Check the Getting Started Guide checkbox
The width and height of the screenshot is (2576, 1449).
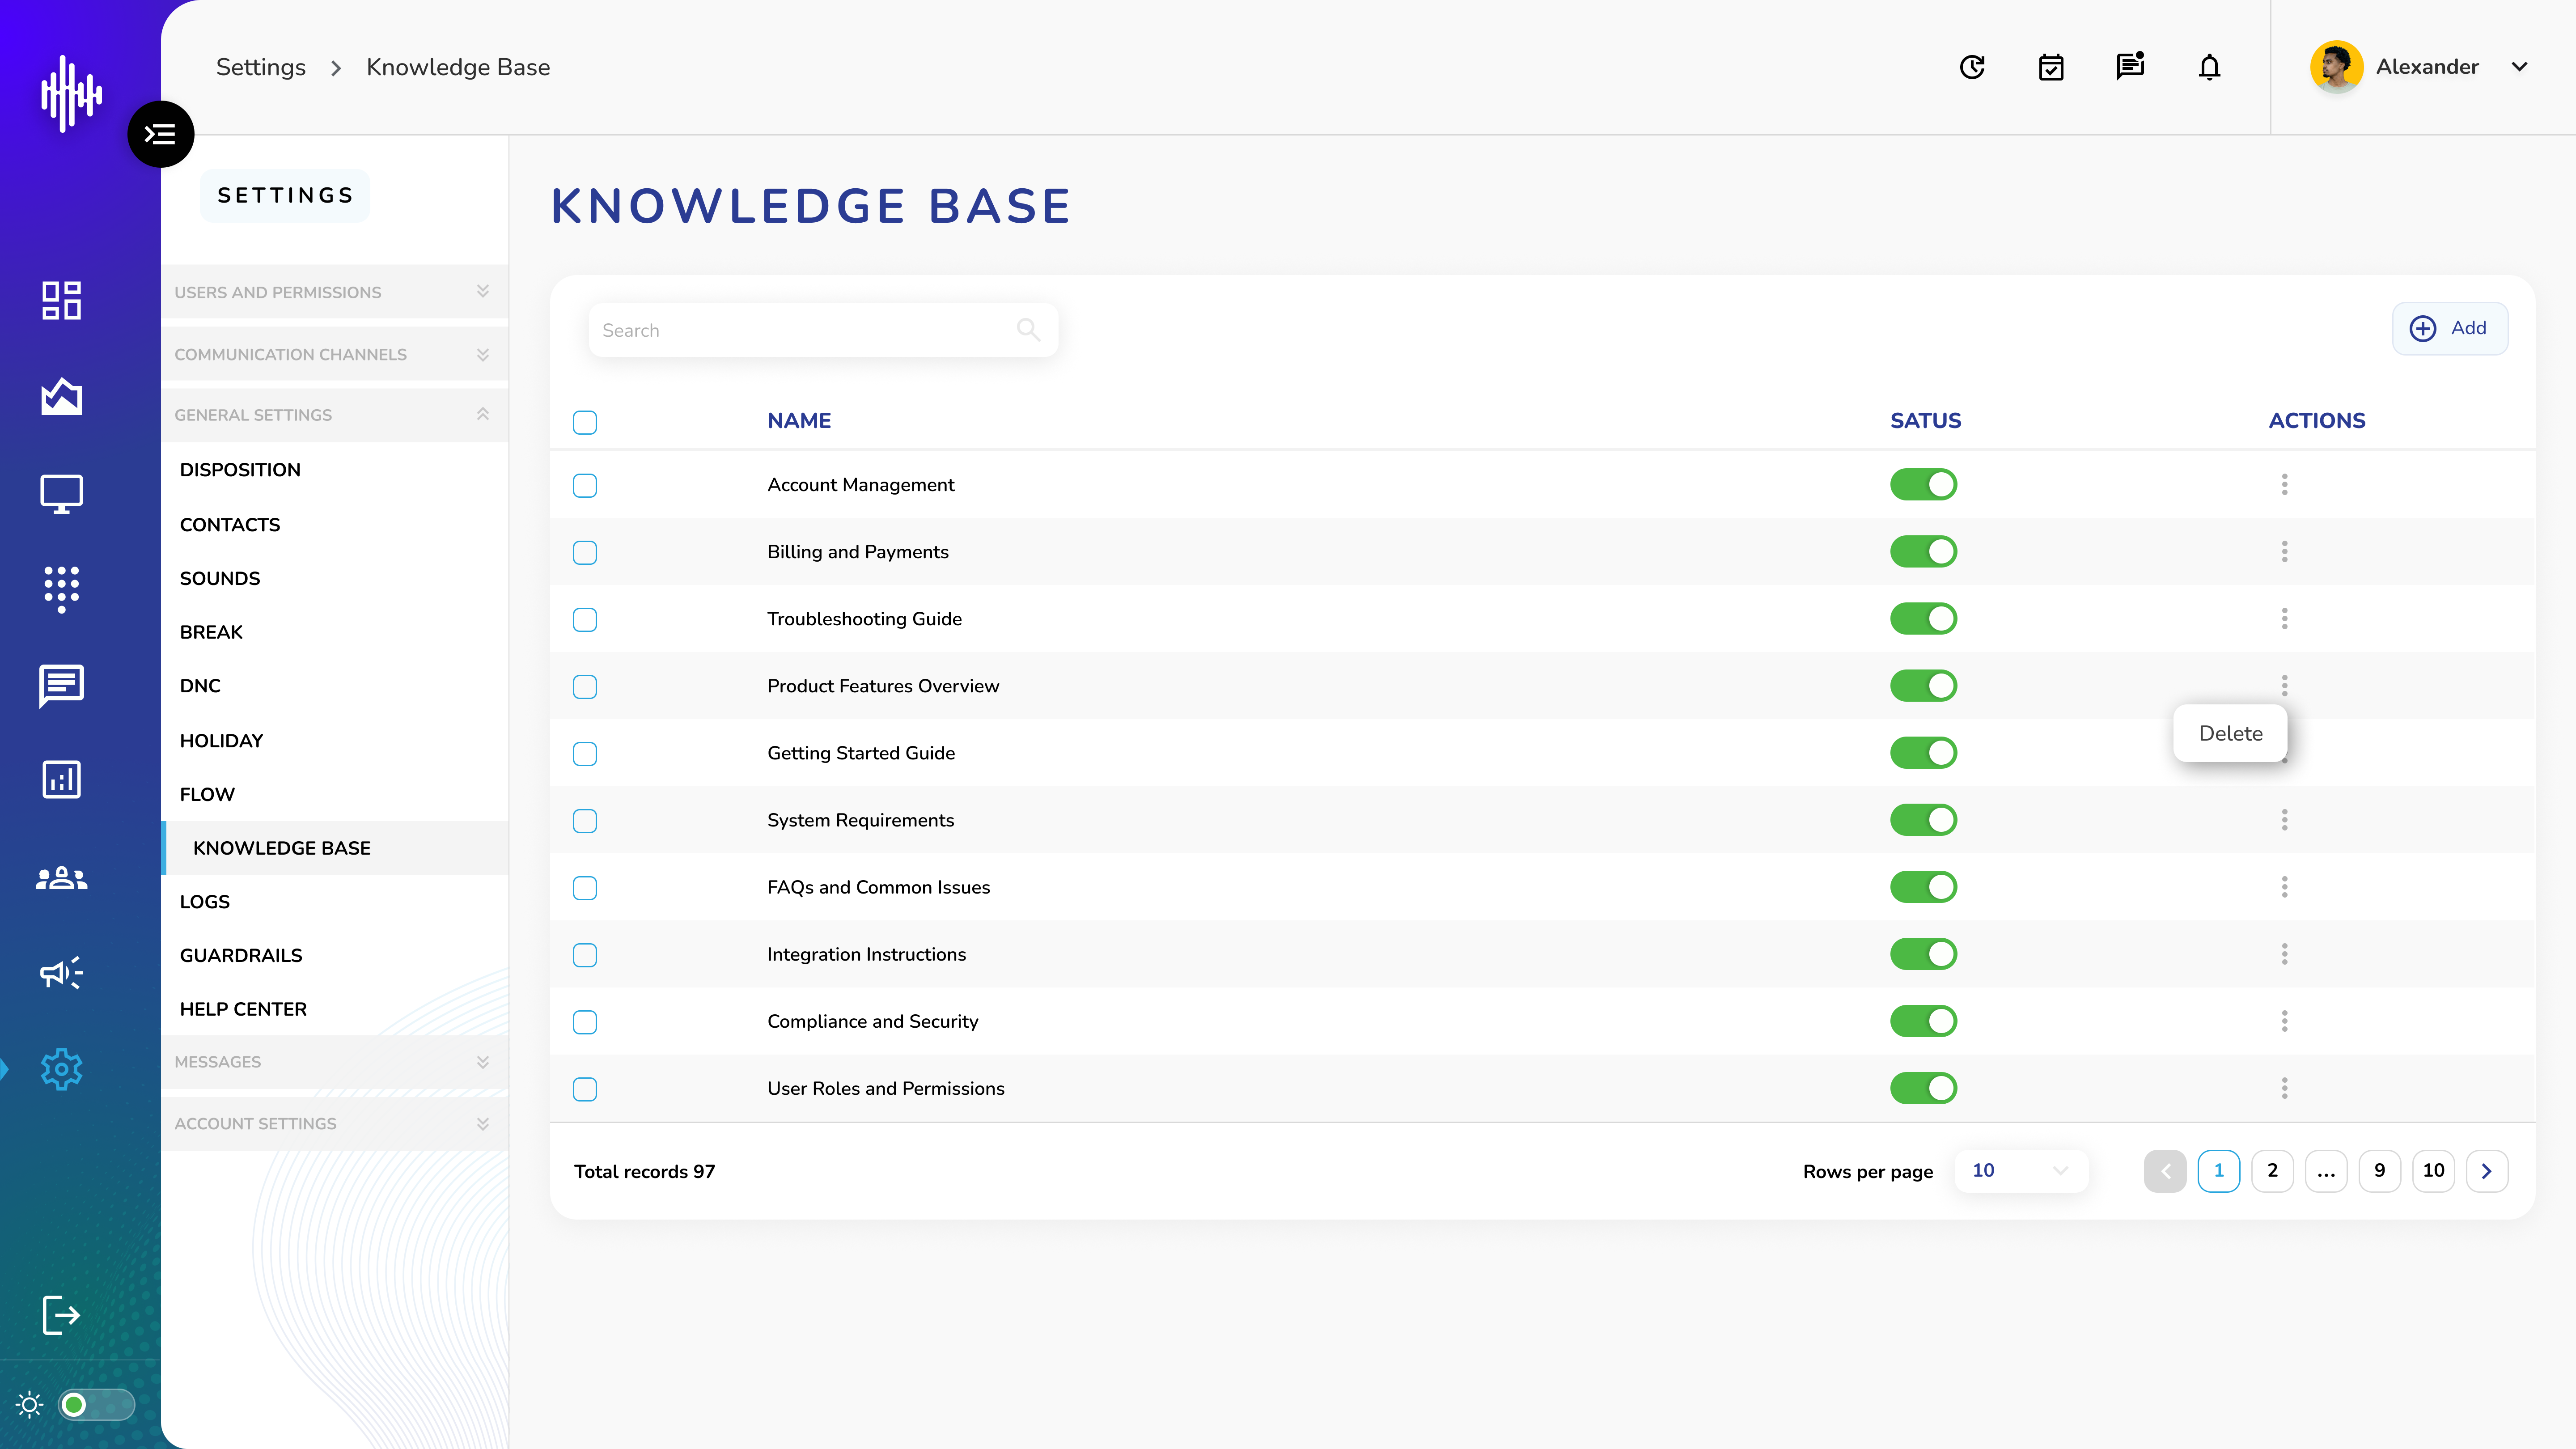point(585,754)
